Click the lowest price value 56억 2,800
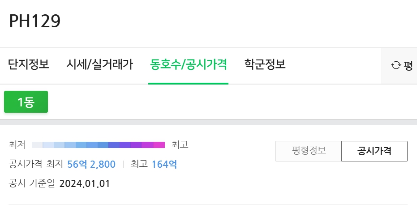Viewport: 417px width, 212px height. coord(91,164)
